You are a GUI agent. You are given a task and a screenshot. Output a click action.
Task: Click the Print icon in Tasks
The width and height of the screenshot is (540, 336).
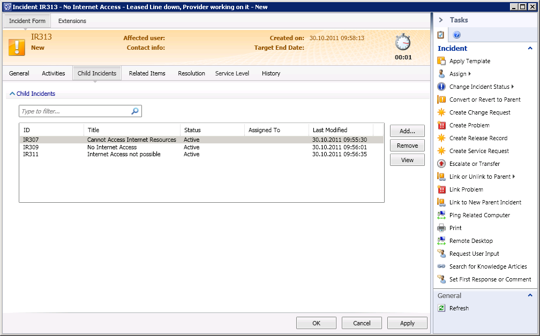(x=441, y=228)
